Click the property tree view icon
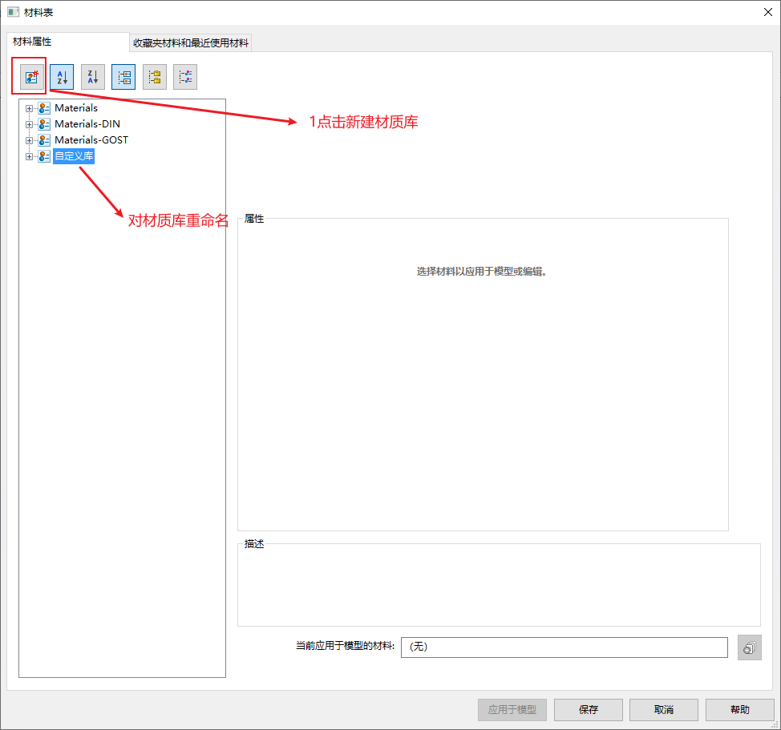Screen dimensions: 781x730 [x=185, y=77]
